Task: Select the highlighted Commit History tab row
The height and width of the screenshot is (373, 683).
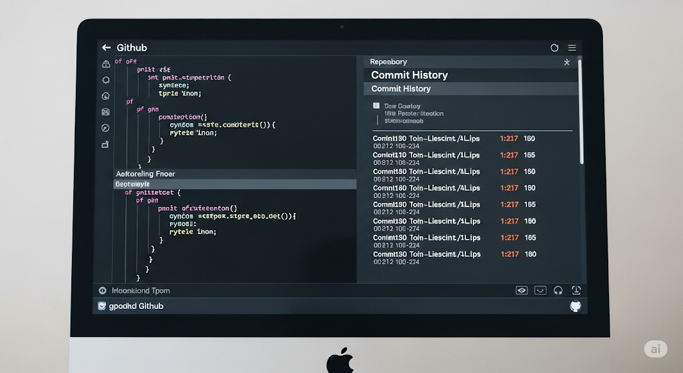Action: pos(471,89)
